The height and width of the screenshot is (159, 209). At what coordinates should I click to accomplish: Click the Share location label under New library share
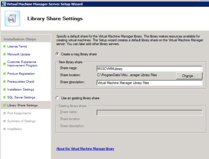pyautogui.click(x=70, y=75)
